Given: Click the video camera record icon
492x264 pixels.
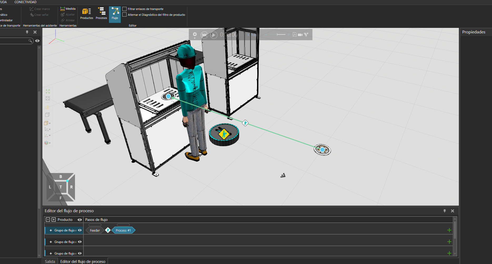Looking at the screenshot, I should pos(300,35).
